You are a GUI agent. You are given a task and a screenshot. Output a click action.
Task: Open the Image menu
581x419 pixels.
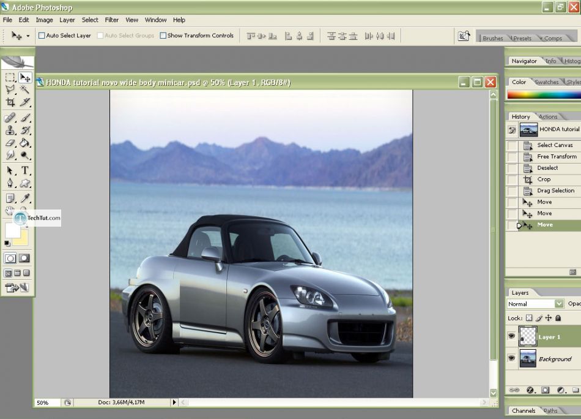click(x=44, y=20)
